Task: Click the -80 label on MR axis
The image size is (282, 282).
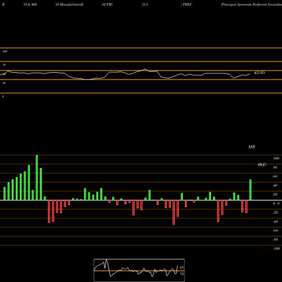Action: pos(275,240)
